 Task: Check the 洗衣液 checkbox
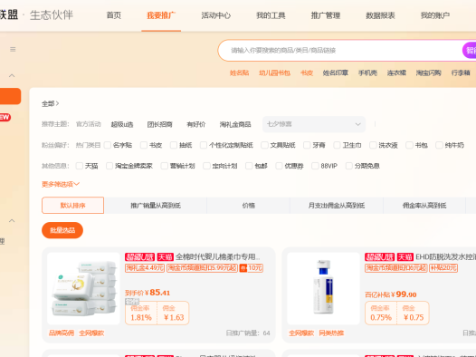(373, 145)
